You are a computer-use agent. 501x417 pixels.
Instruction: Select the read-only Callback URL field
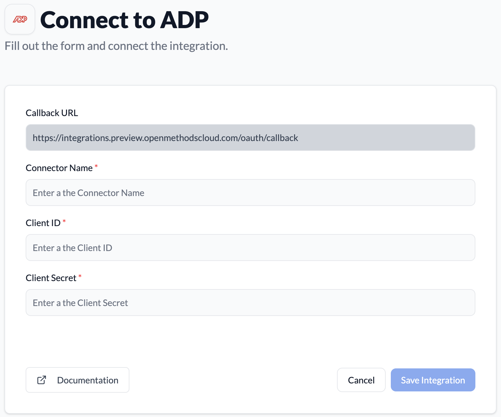250,138
